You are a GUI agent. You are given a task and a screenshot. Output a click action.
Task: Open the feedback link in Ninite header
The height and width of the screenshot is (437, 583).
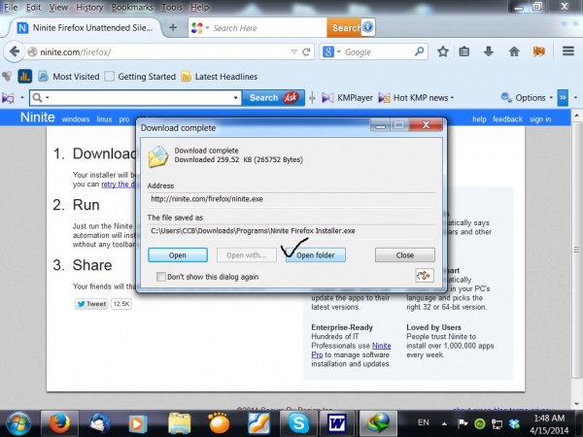(507, 118)
